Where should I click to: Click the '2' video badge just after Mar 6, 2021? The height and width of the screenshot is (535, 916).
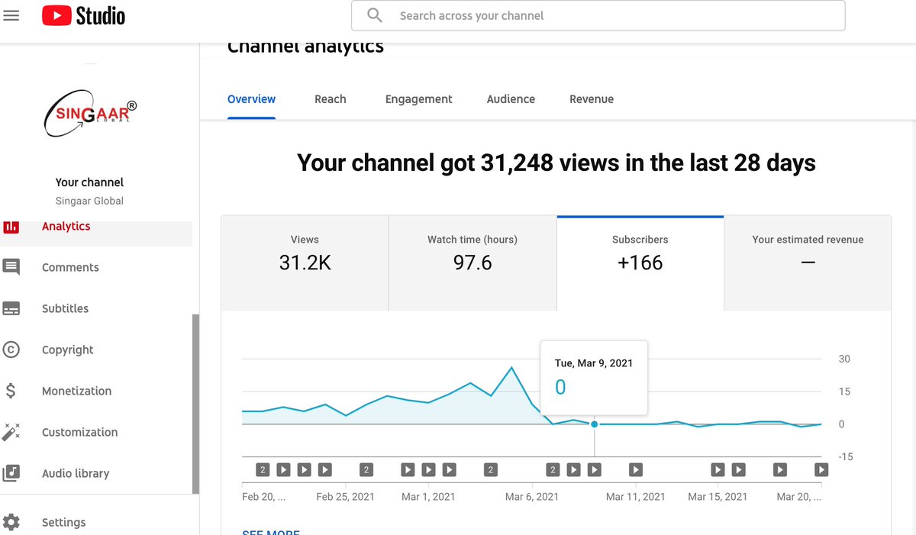(x=553, y=469)
